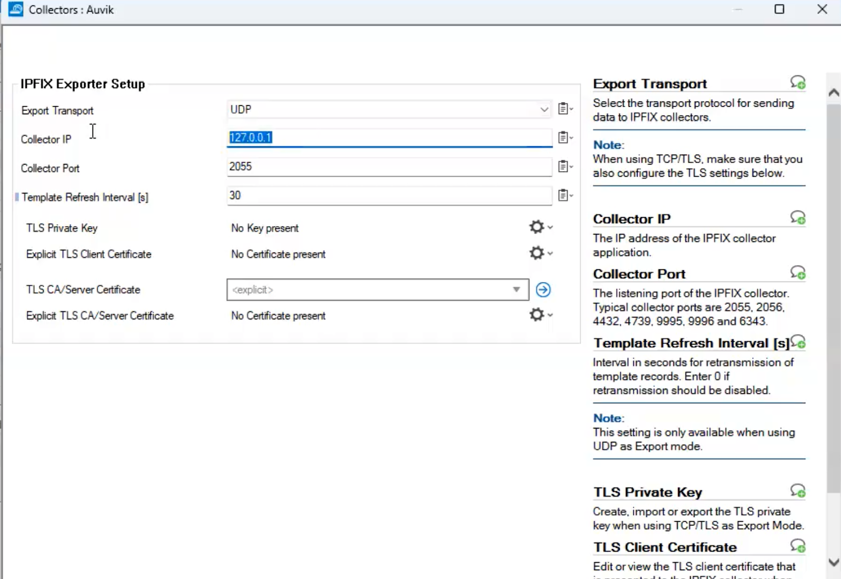Open the clipboard menu beside Collector Port
Screen dimensions: 841x579
click(565, 166)
